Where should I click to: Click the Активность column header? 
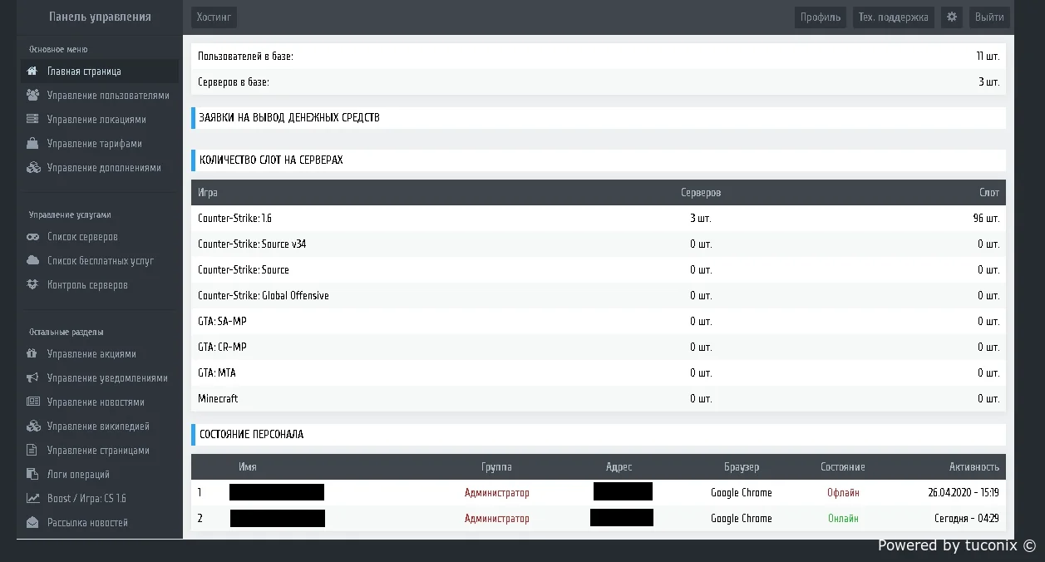tap(974, 467)
